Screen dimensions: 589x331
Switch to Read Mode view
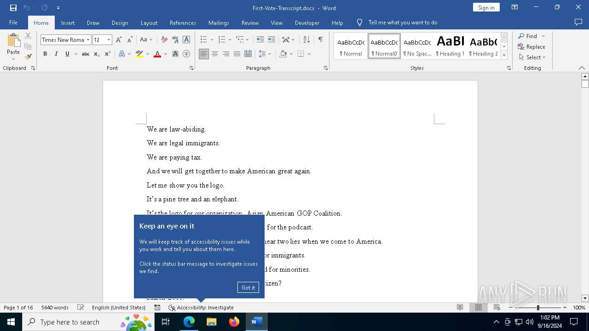pos(460,308)
